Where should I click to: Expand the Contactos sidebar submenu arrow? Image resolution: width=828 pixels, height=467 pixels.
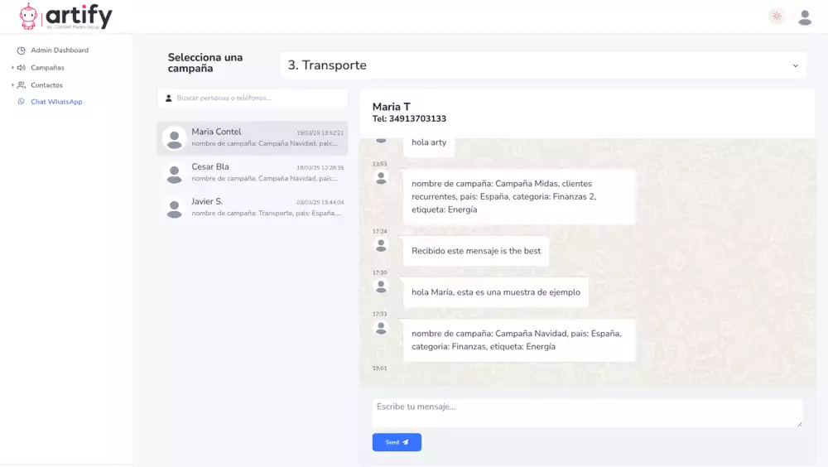click(x=12, y=85)
